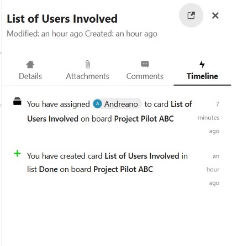This screenshot has height=246, width=232.
Task: Close the card sidebar
Action: coord(215,15)
